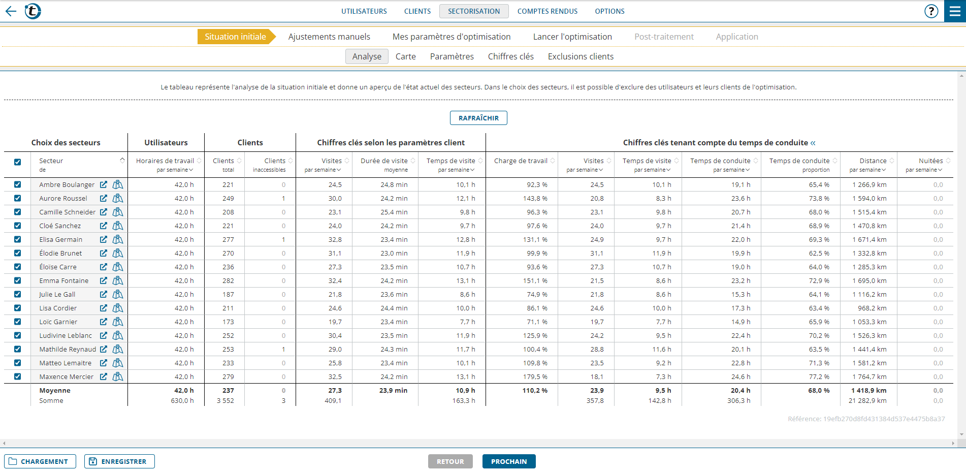Open Temps de conduite par semaine dropdown
The width and height of the screenshot is (966, 472).
click(x=732, y=170)
